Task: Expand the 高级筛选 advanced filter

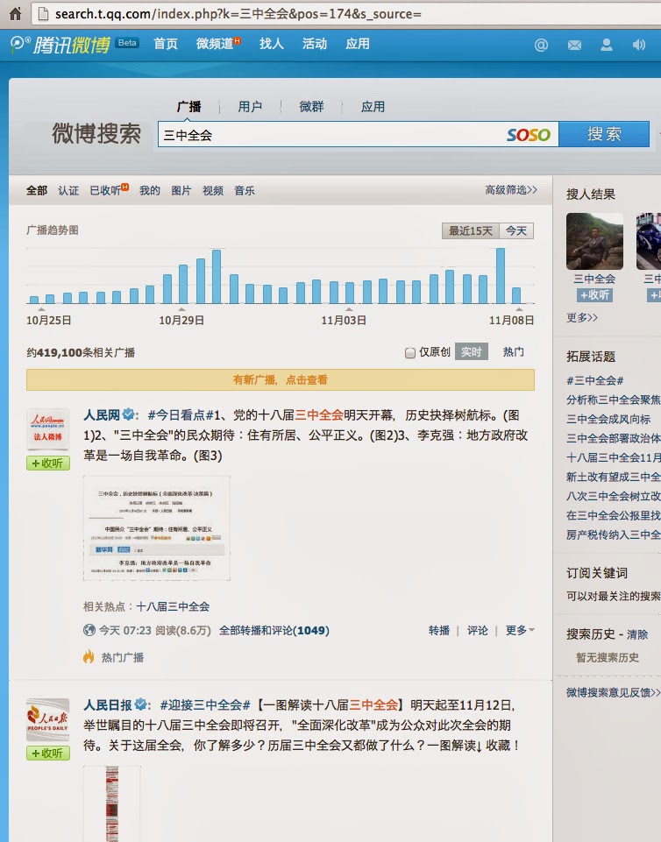Action: pos(510,189)
